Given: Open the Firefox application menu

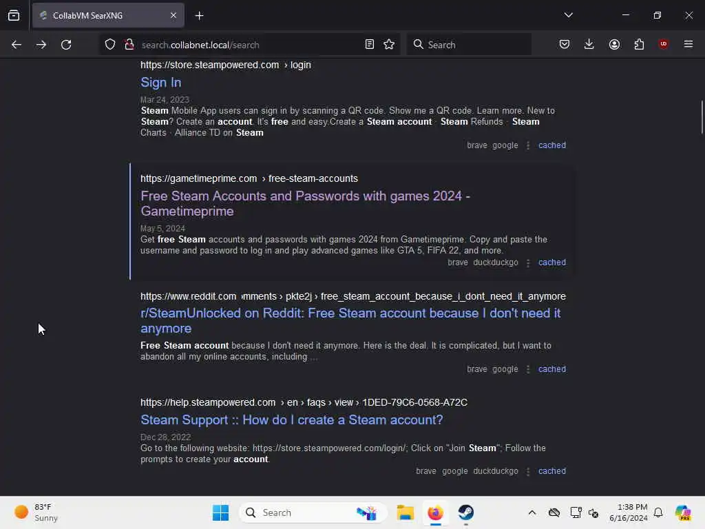Looking at the screenshot, I should coord(688,44).
